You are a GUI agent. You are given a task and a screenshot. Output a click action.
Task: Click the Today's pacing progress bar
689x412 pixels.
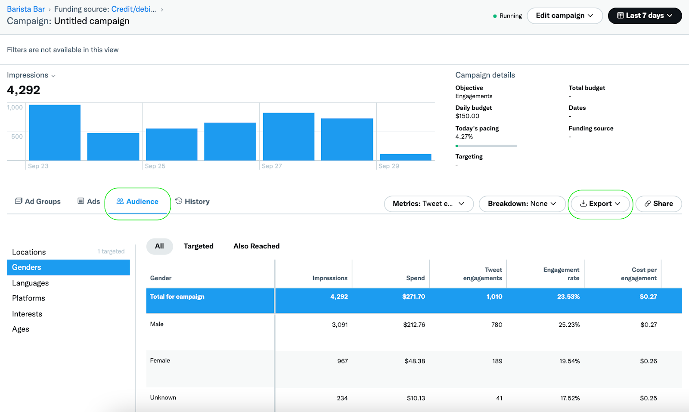(486, 146)
